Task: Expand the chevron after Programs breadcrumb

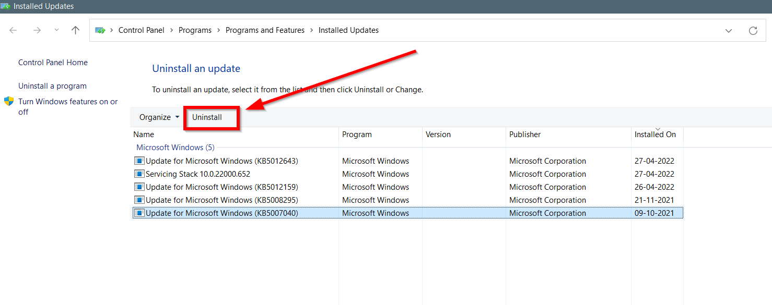Action: [218, 30]
